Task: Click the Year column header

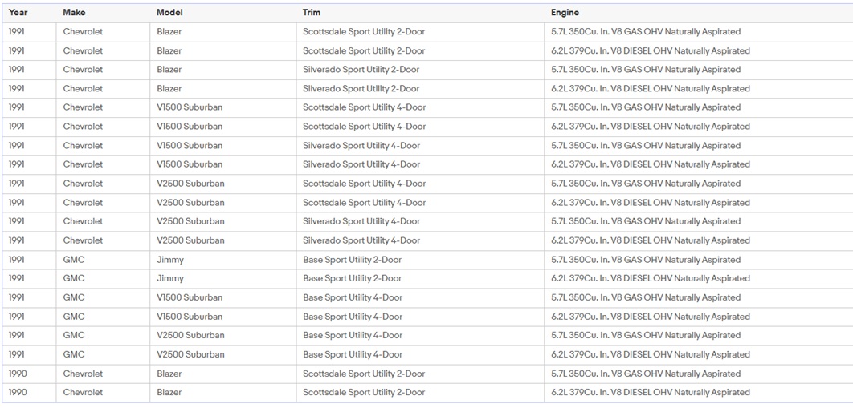Action: 18,13
